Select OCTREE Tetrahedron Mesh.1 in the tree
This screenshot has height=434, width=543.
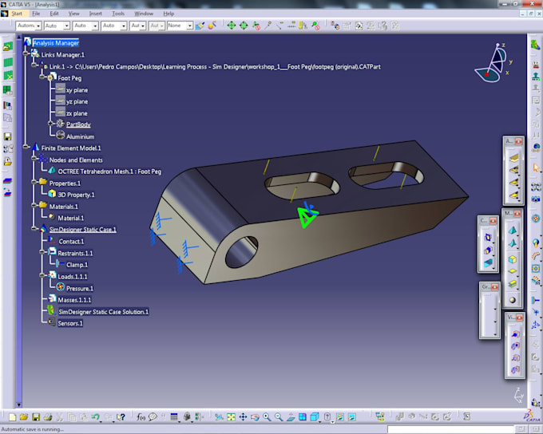pos(109,172)
